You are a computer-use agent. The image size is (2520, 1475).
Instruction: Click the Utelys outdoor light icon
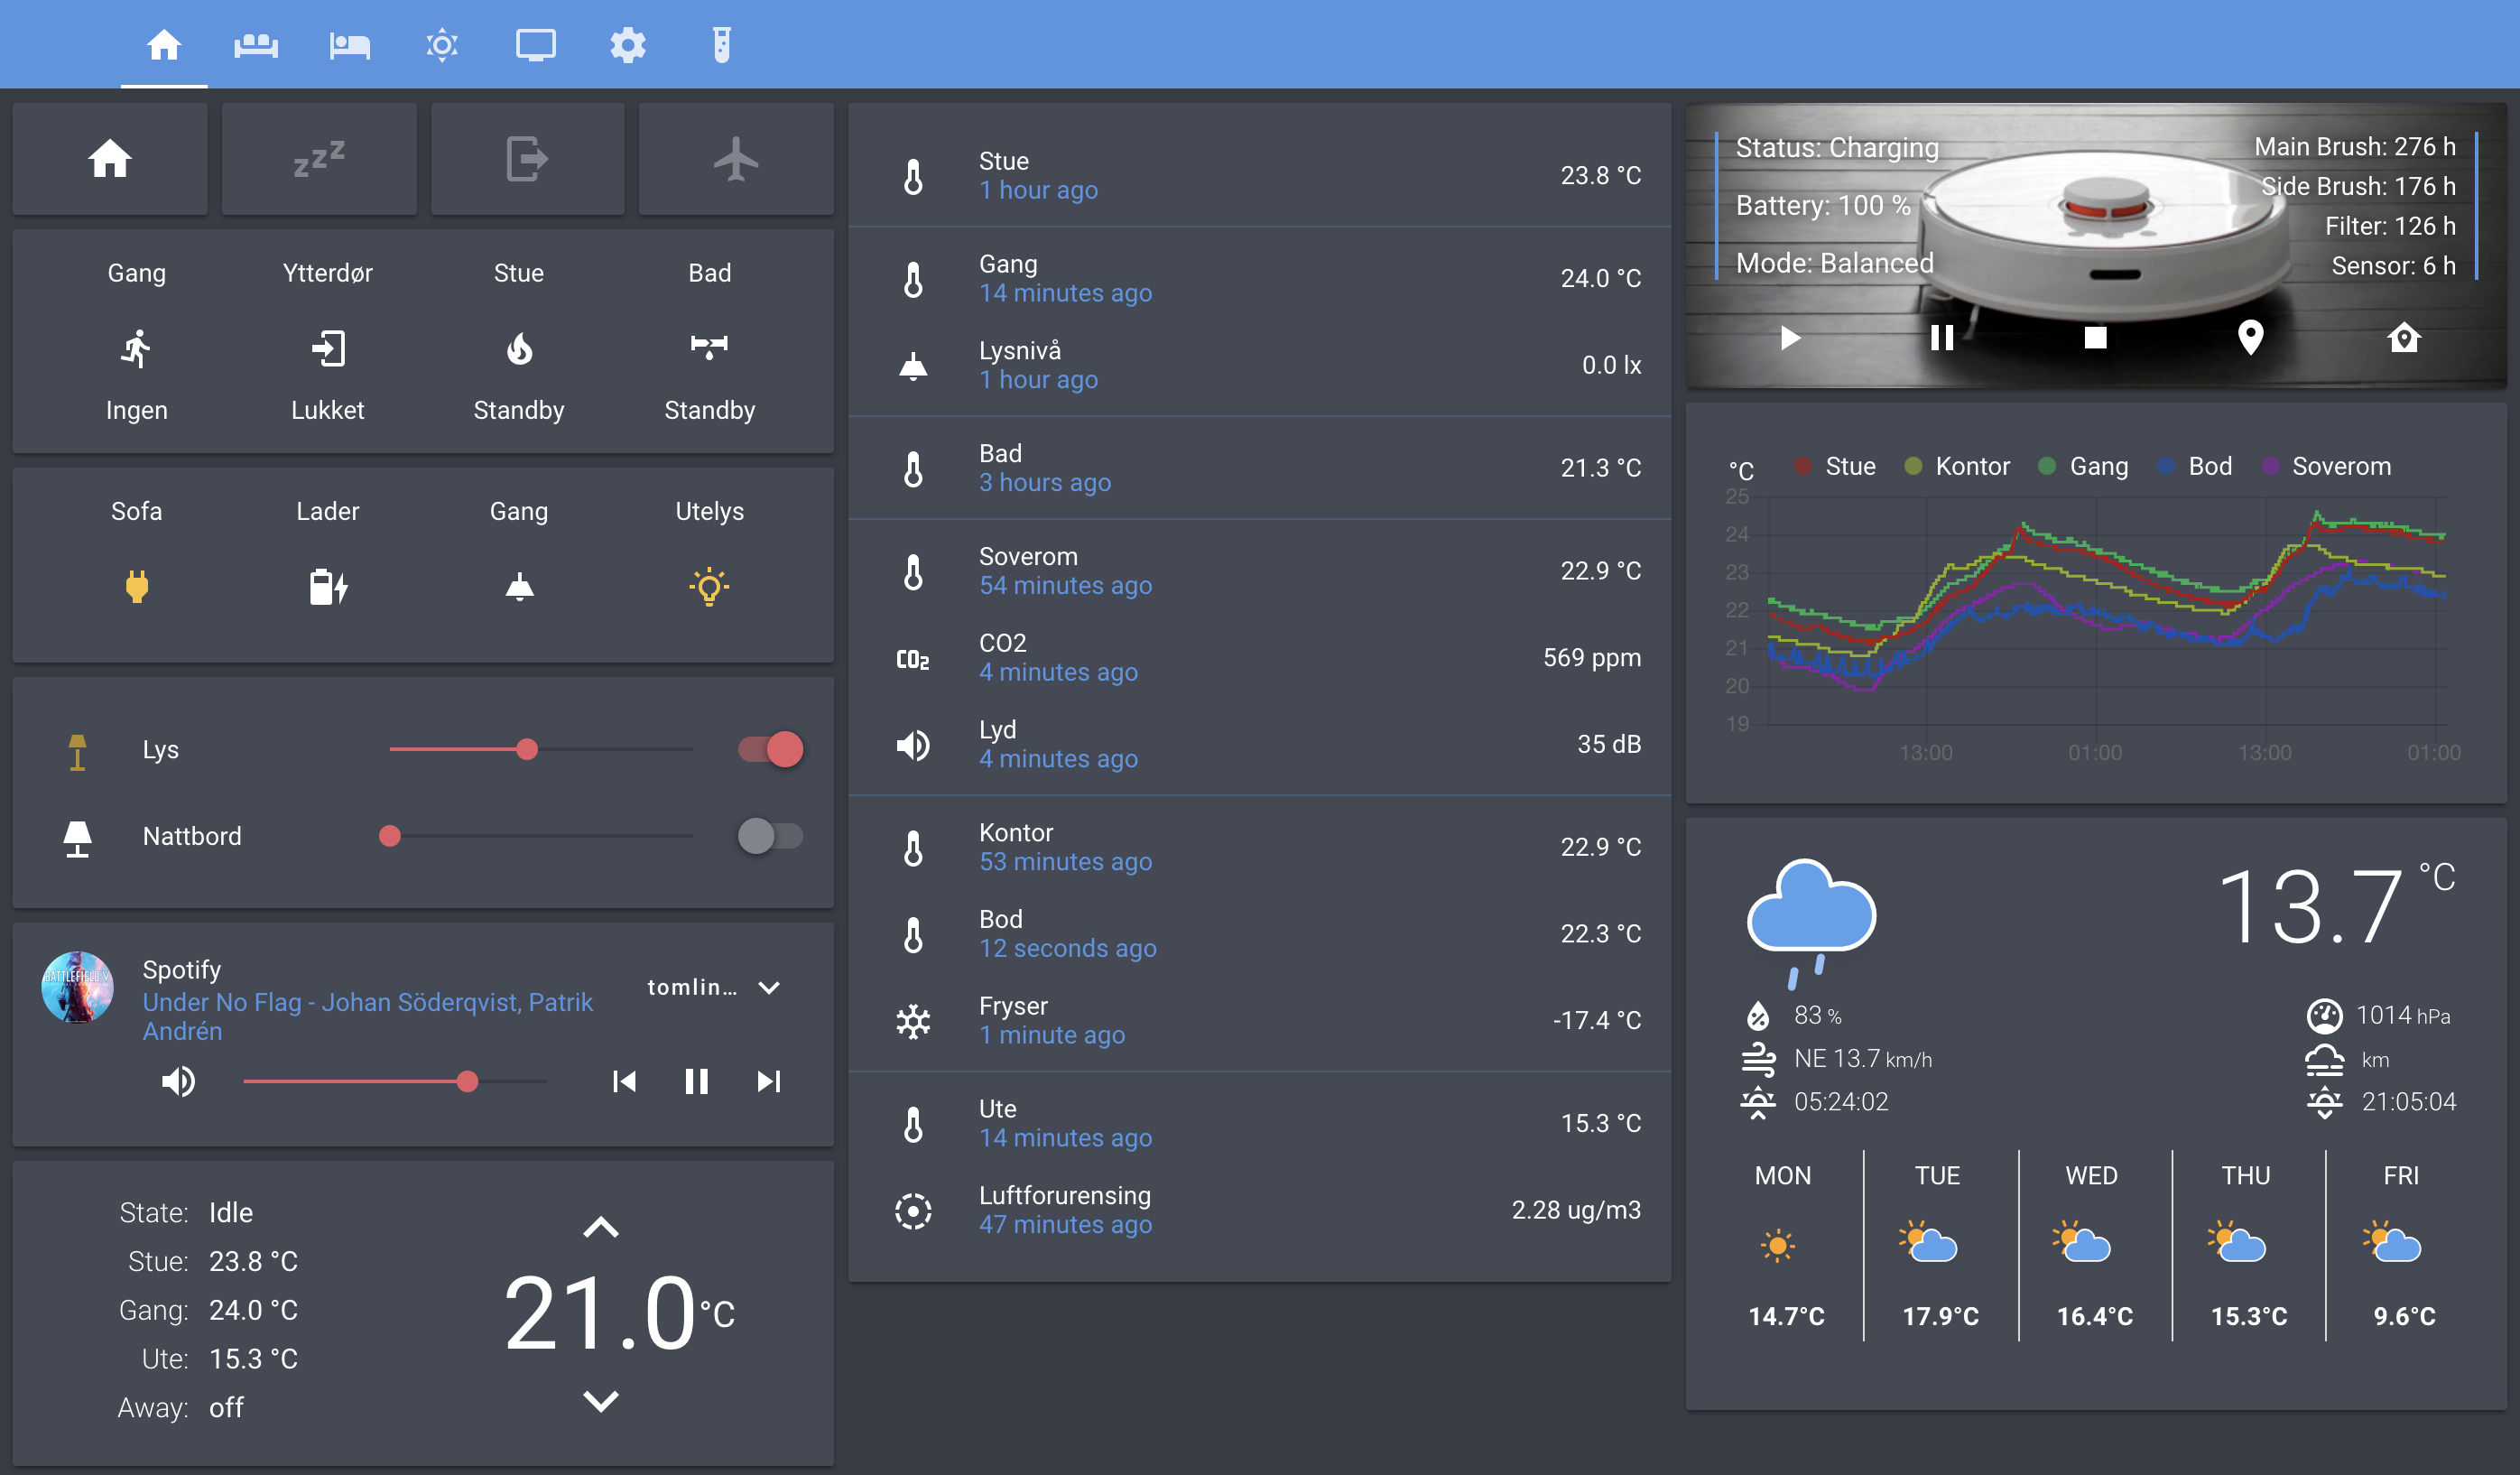pos(709,585)
